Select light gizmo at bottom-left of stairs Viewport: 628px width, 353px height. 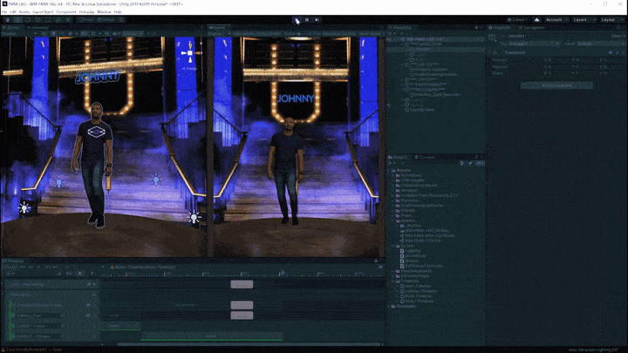click(24, 207)
